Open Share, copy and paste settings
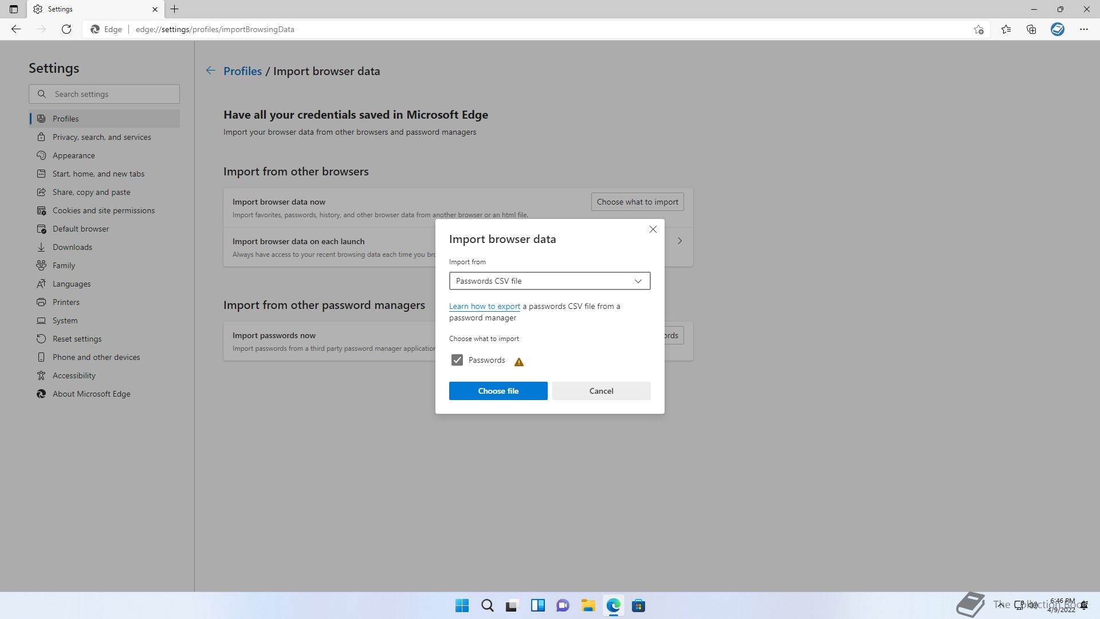The image size is (1100, 619). pyautogui.click(x=104, y=192)
